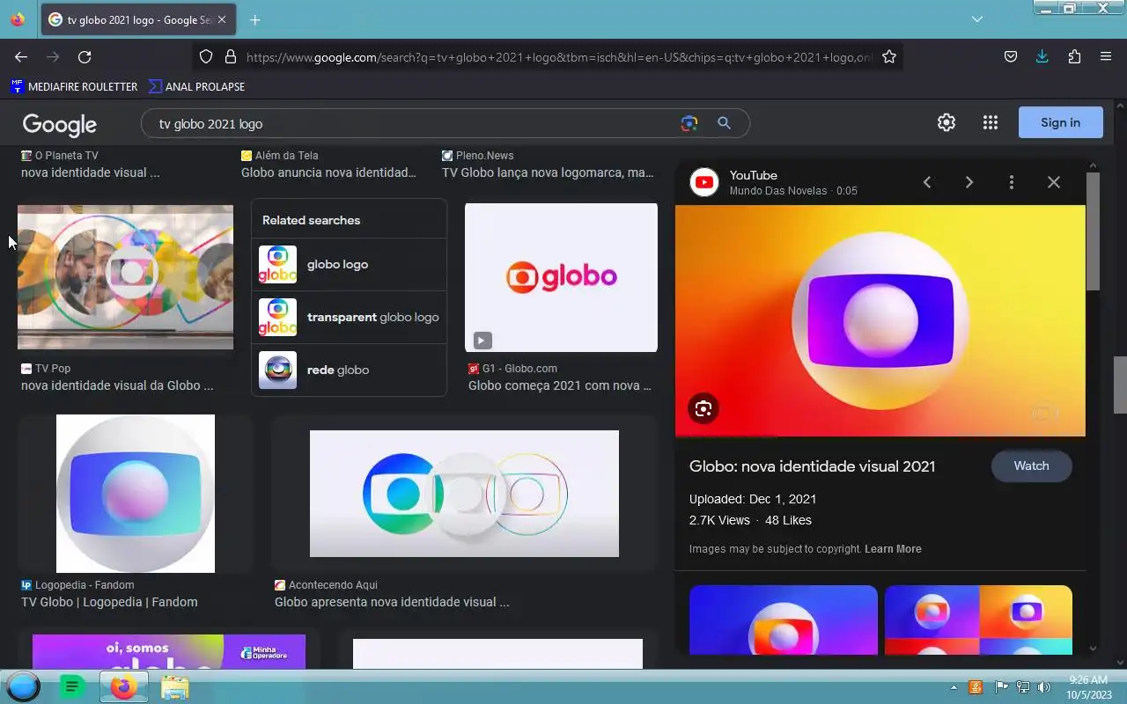Select related search globo logo
Image resolution: width=1127 pixels, height=704 pixels.
[349, 264]
